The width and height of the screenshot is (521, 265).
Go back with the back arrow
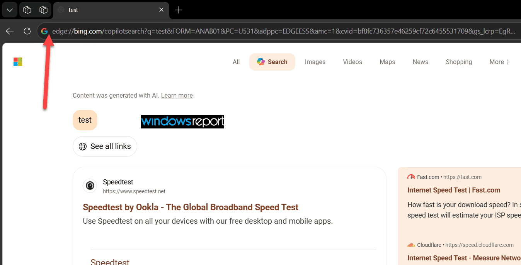pos(10,31)
